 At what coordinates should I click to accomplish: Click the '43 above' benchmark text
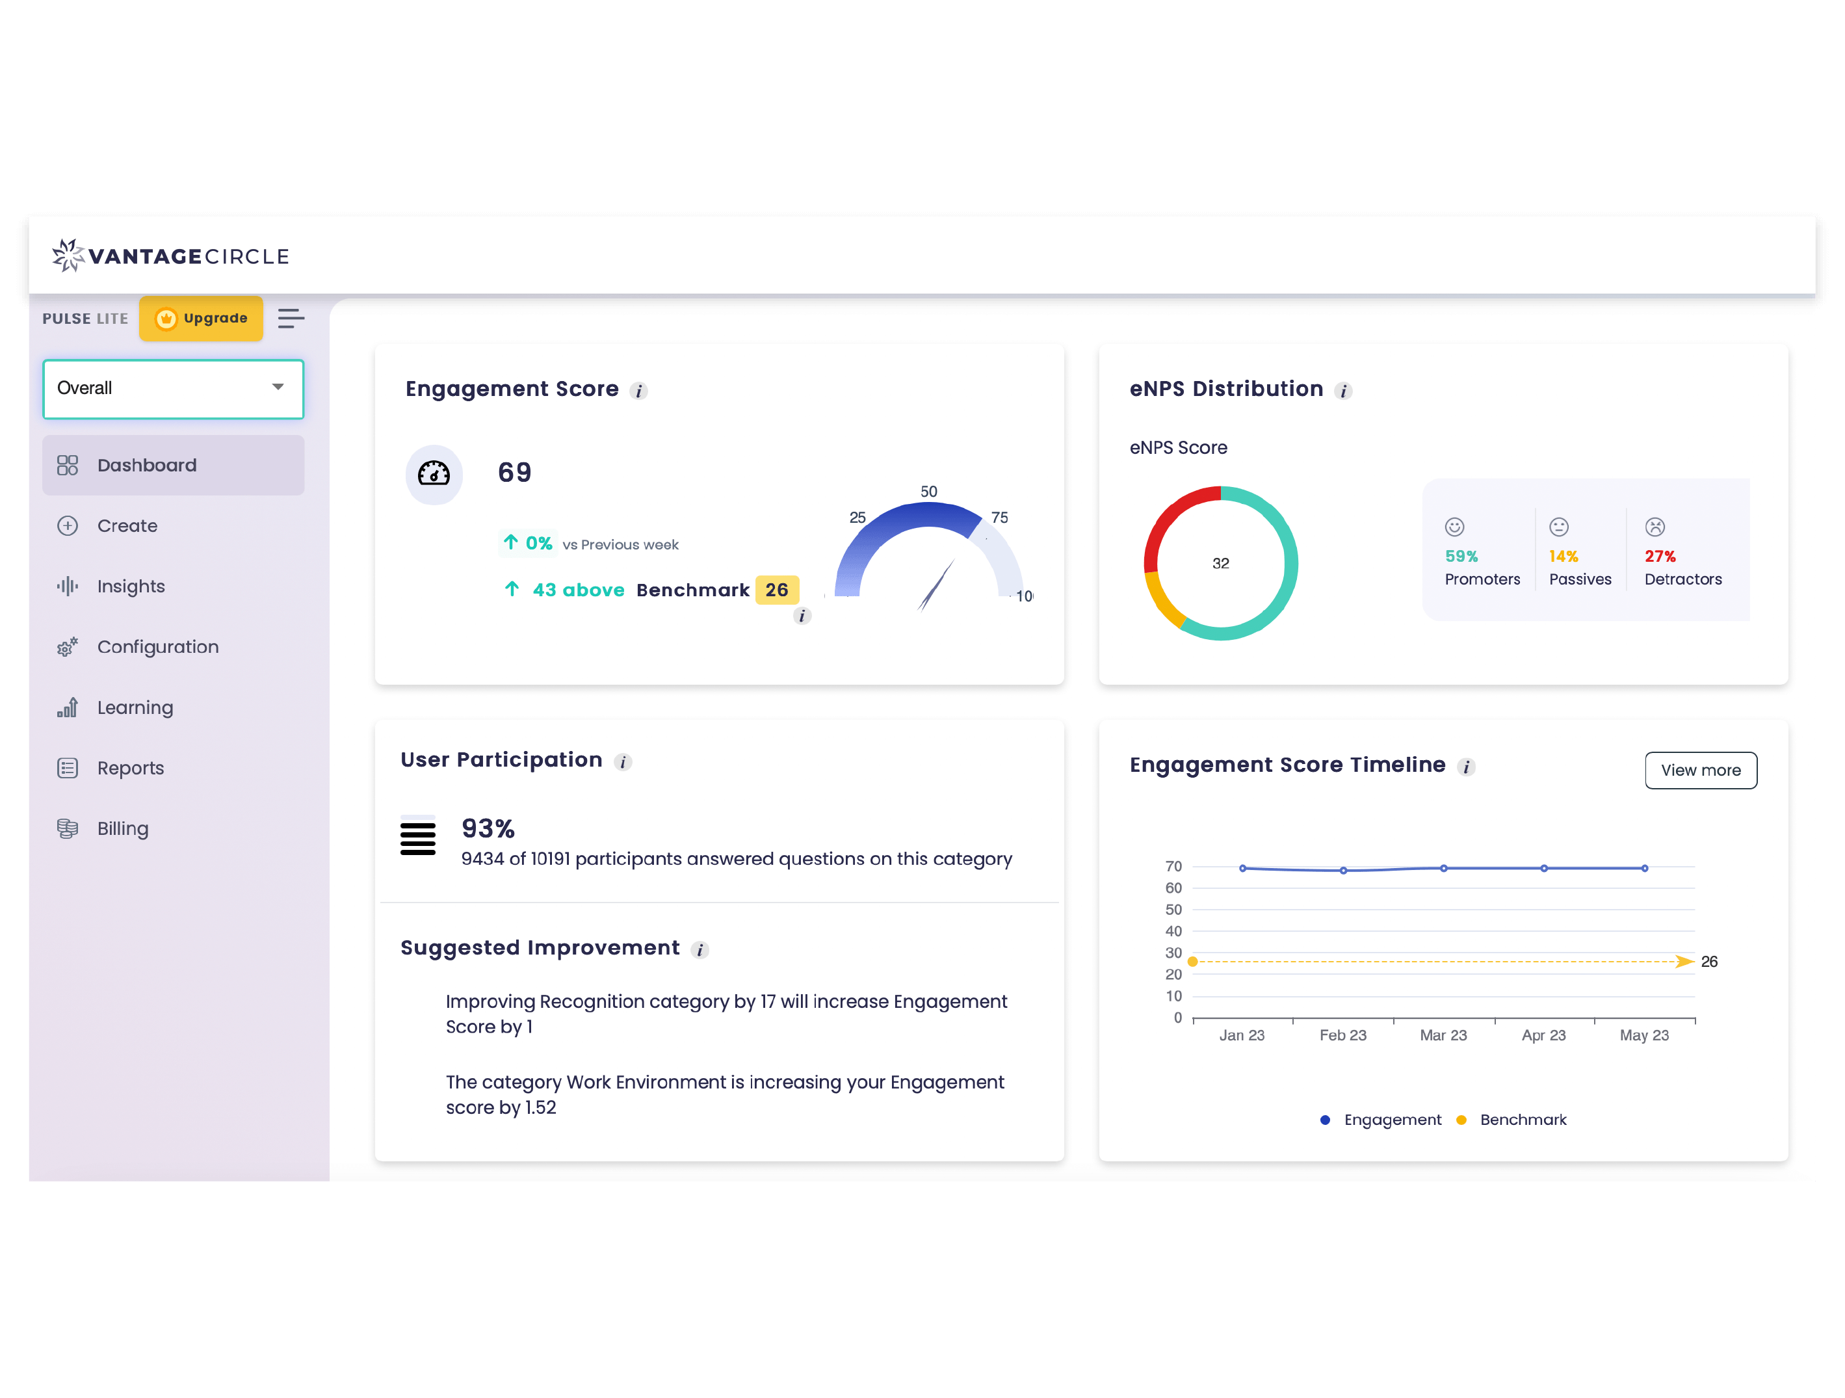pos(578,590)
